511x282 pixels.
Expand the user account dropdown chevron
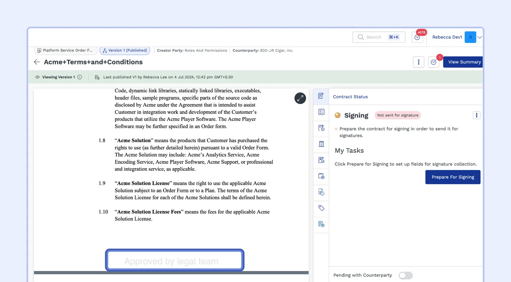pos(480,37)
